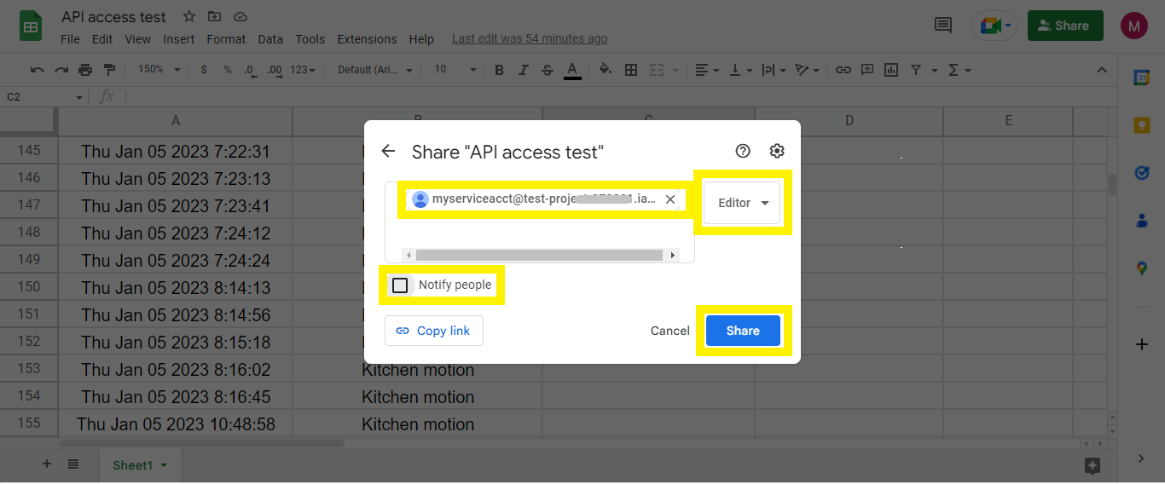Click Cancel in share dialog
The height and width of the screenshot is (484, 1165).
[670, 331]
